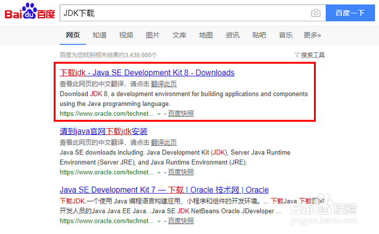
Task: Go to the 地图 tab
Action: (206, 35)
